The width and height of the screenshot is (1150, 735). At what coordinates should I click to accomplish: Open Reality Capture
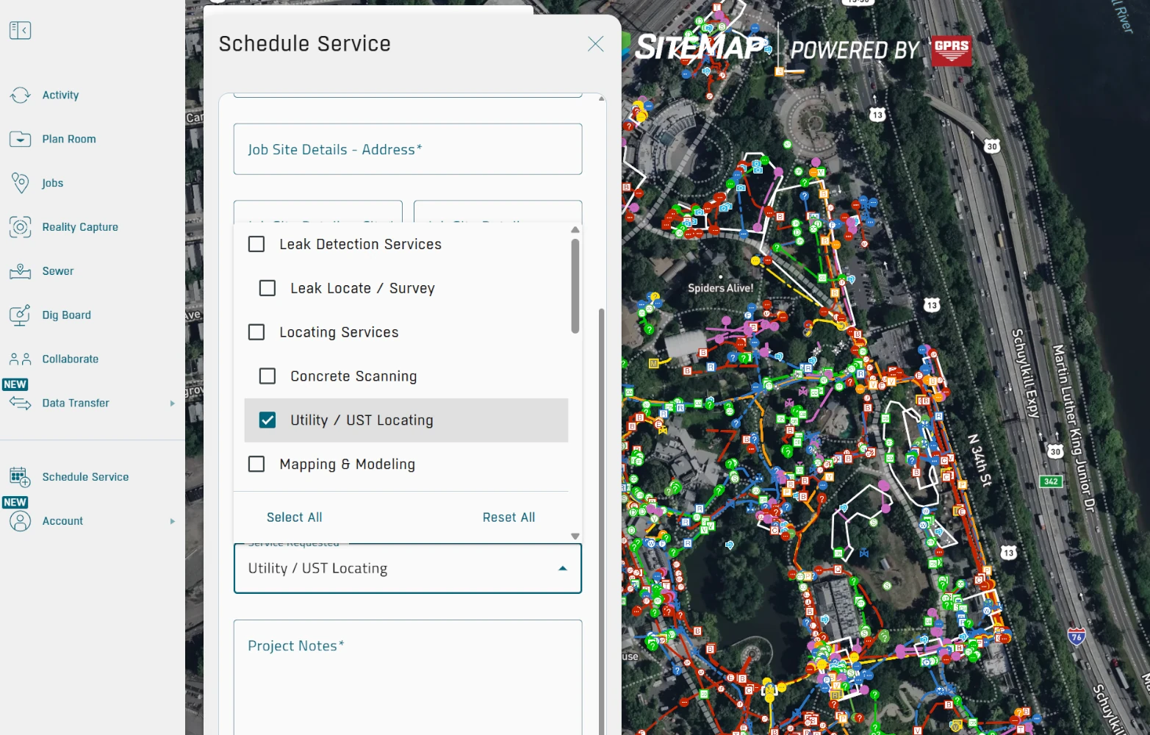point(80,227)
